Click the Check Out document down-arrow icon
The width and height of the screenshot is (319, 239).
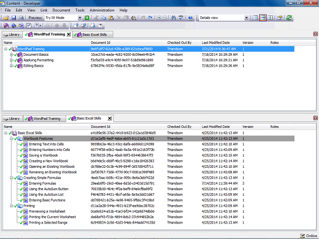(93, 25)
